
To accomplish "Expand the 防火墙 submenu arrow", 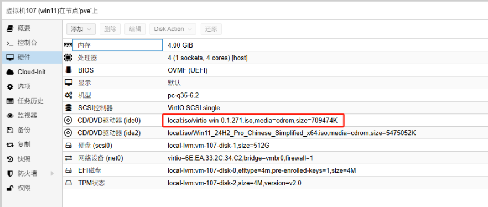I will click(52, 173).
